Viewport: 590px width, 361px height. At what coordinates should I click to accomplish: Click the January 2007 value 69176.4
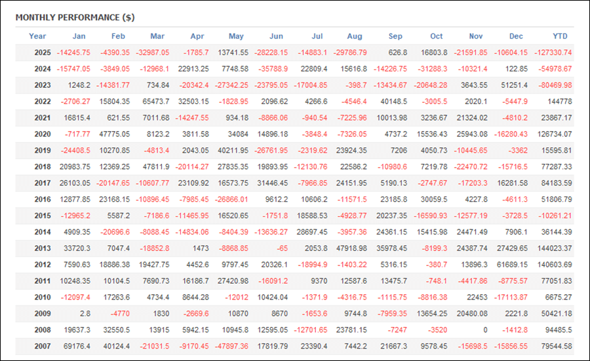coord(74,346)
